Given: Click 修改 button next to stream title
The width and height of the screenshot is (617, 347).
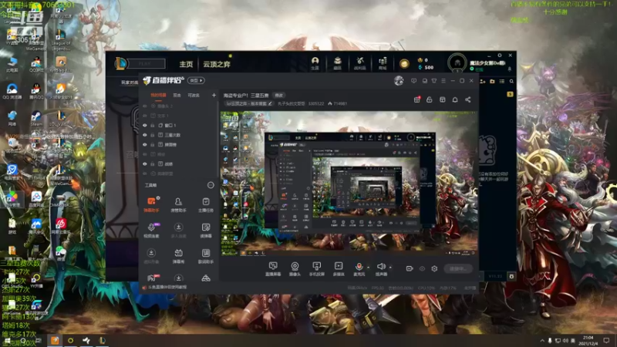Looking at the screenshot, I should pyautogui.click(x=279, y=95).
